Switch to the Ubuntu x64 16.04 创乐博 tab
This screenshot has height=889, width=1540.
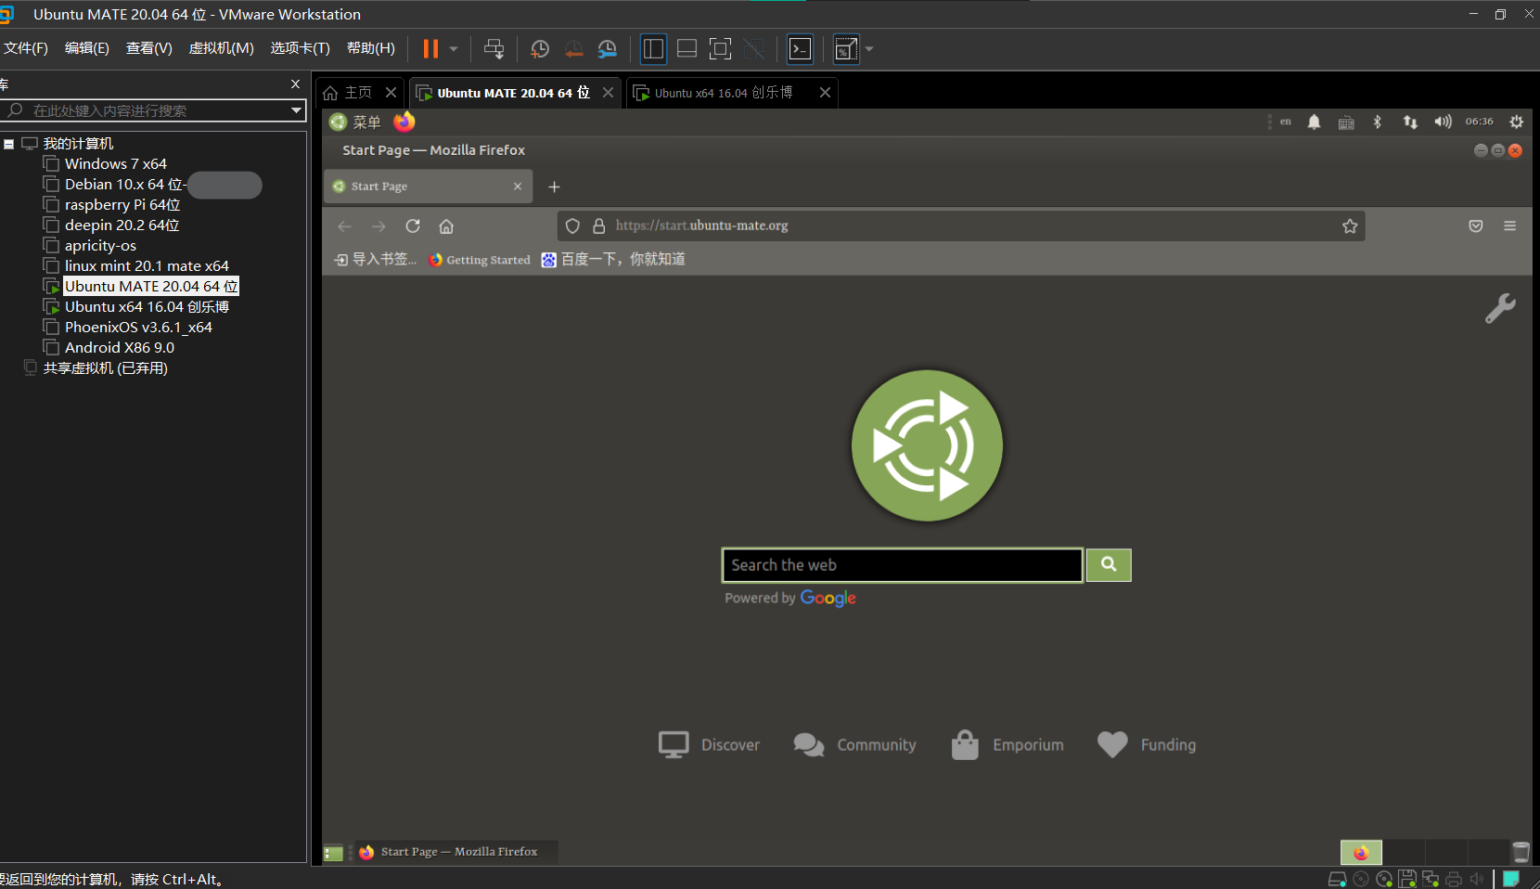[723, 93]
